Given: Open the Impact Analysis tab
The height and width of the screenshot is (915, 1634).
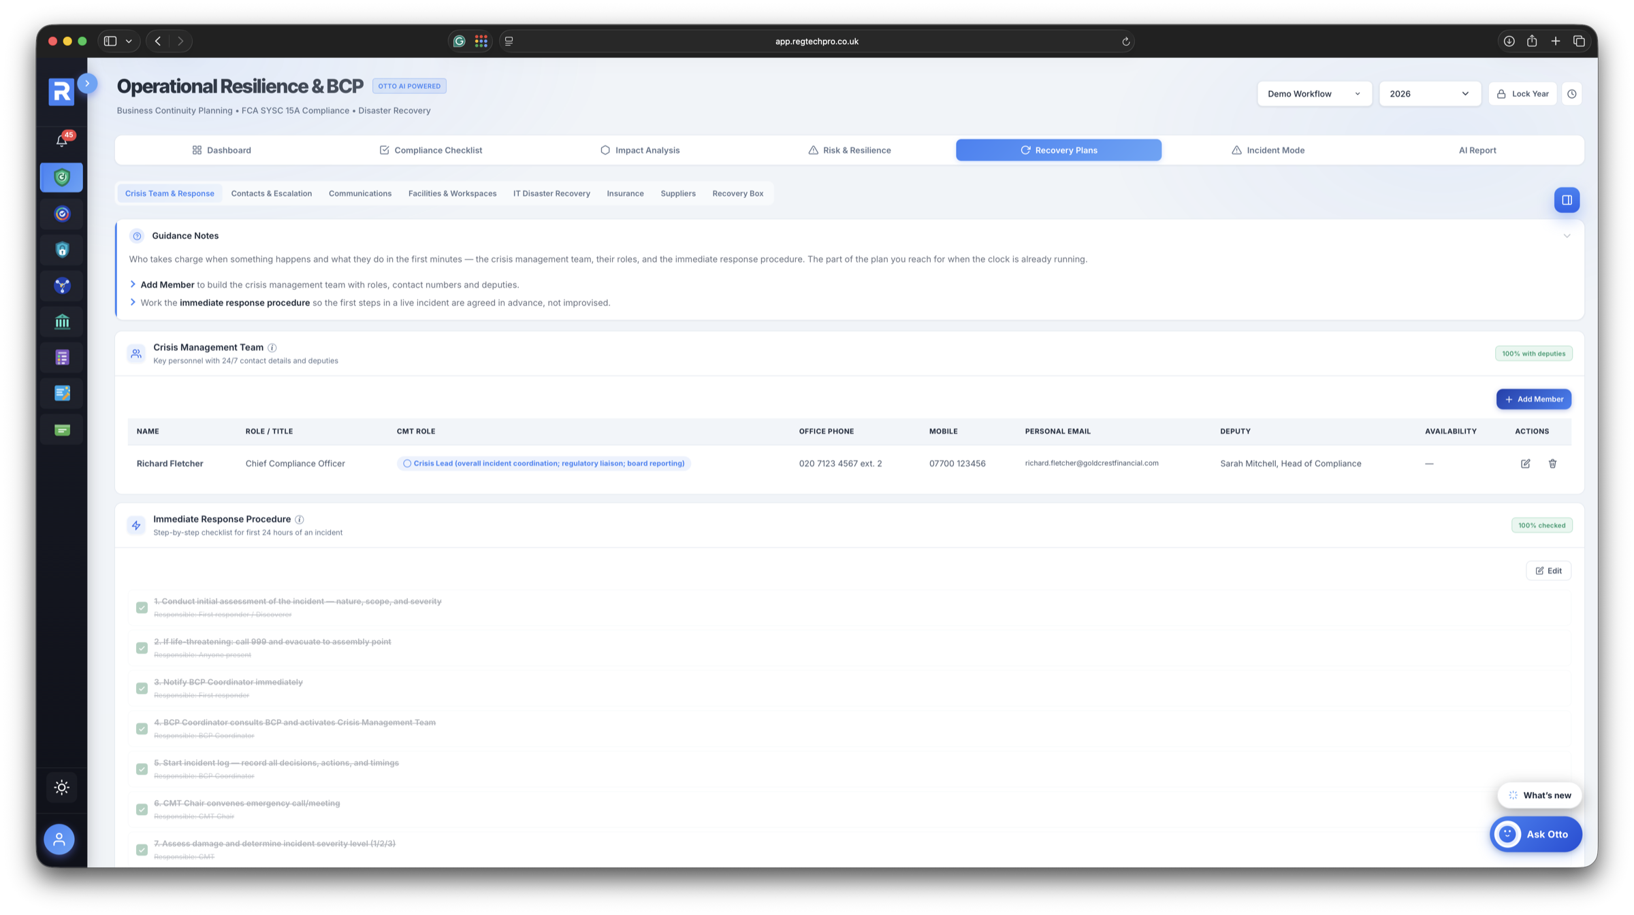Looking at the screenshot, I should 640,150.
